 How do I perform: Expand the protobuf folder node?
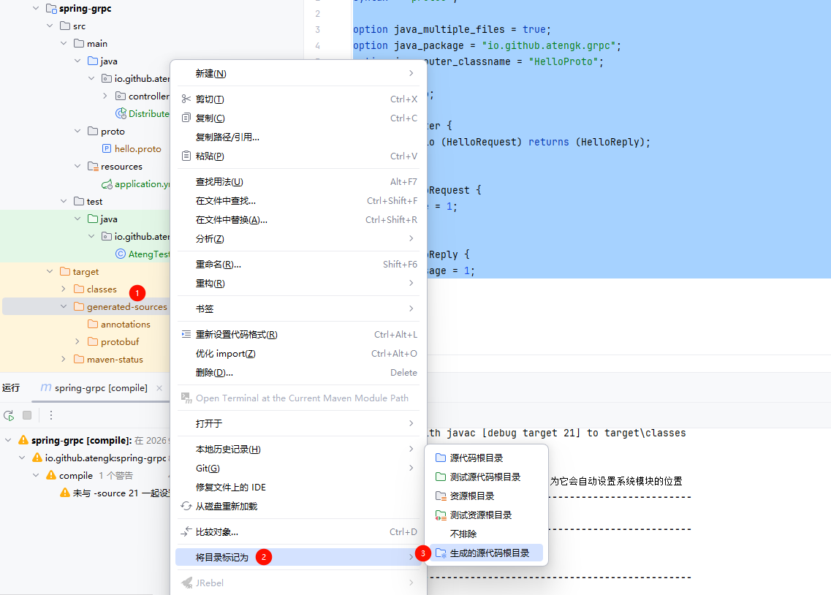77,342
